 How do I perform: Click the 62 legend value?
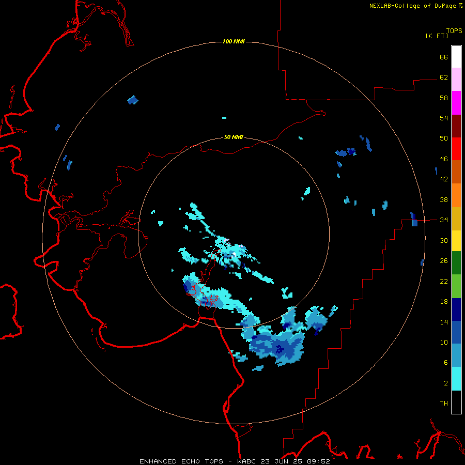(444, 77)
